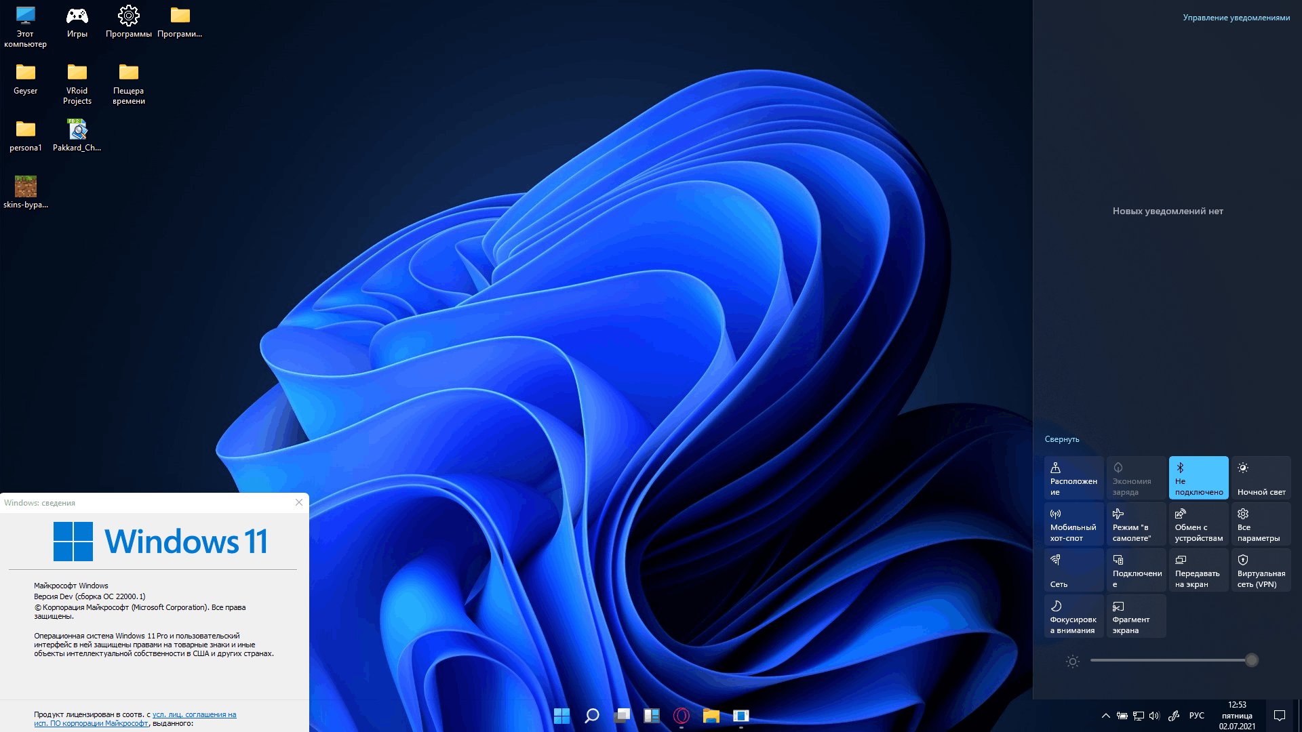Click the battery icon in the system tray
The height and width of the screenshot is (732, 1302).
[x=1122, y=716]
